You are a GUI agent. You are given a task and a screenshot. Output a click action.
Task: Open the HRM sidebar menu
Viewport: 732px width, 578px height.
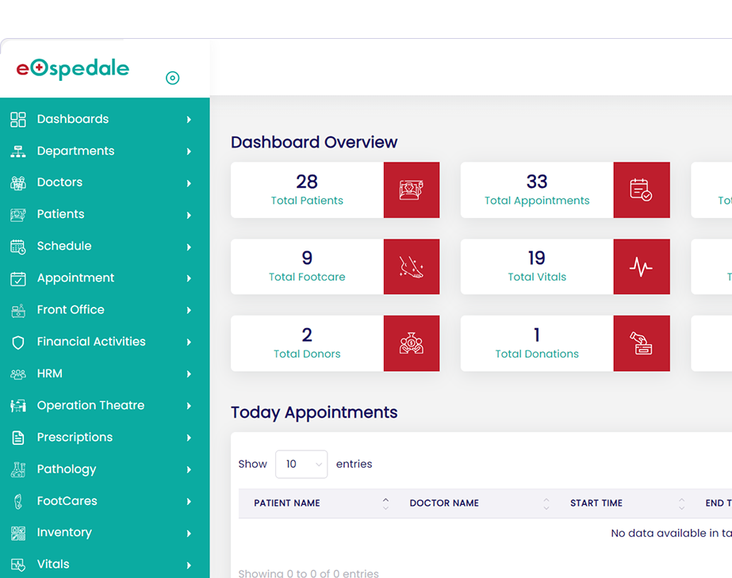click(49, 373)
